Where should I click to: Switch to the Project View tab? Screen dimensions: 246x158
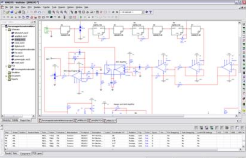(25, 120)
